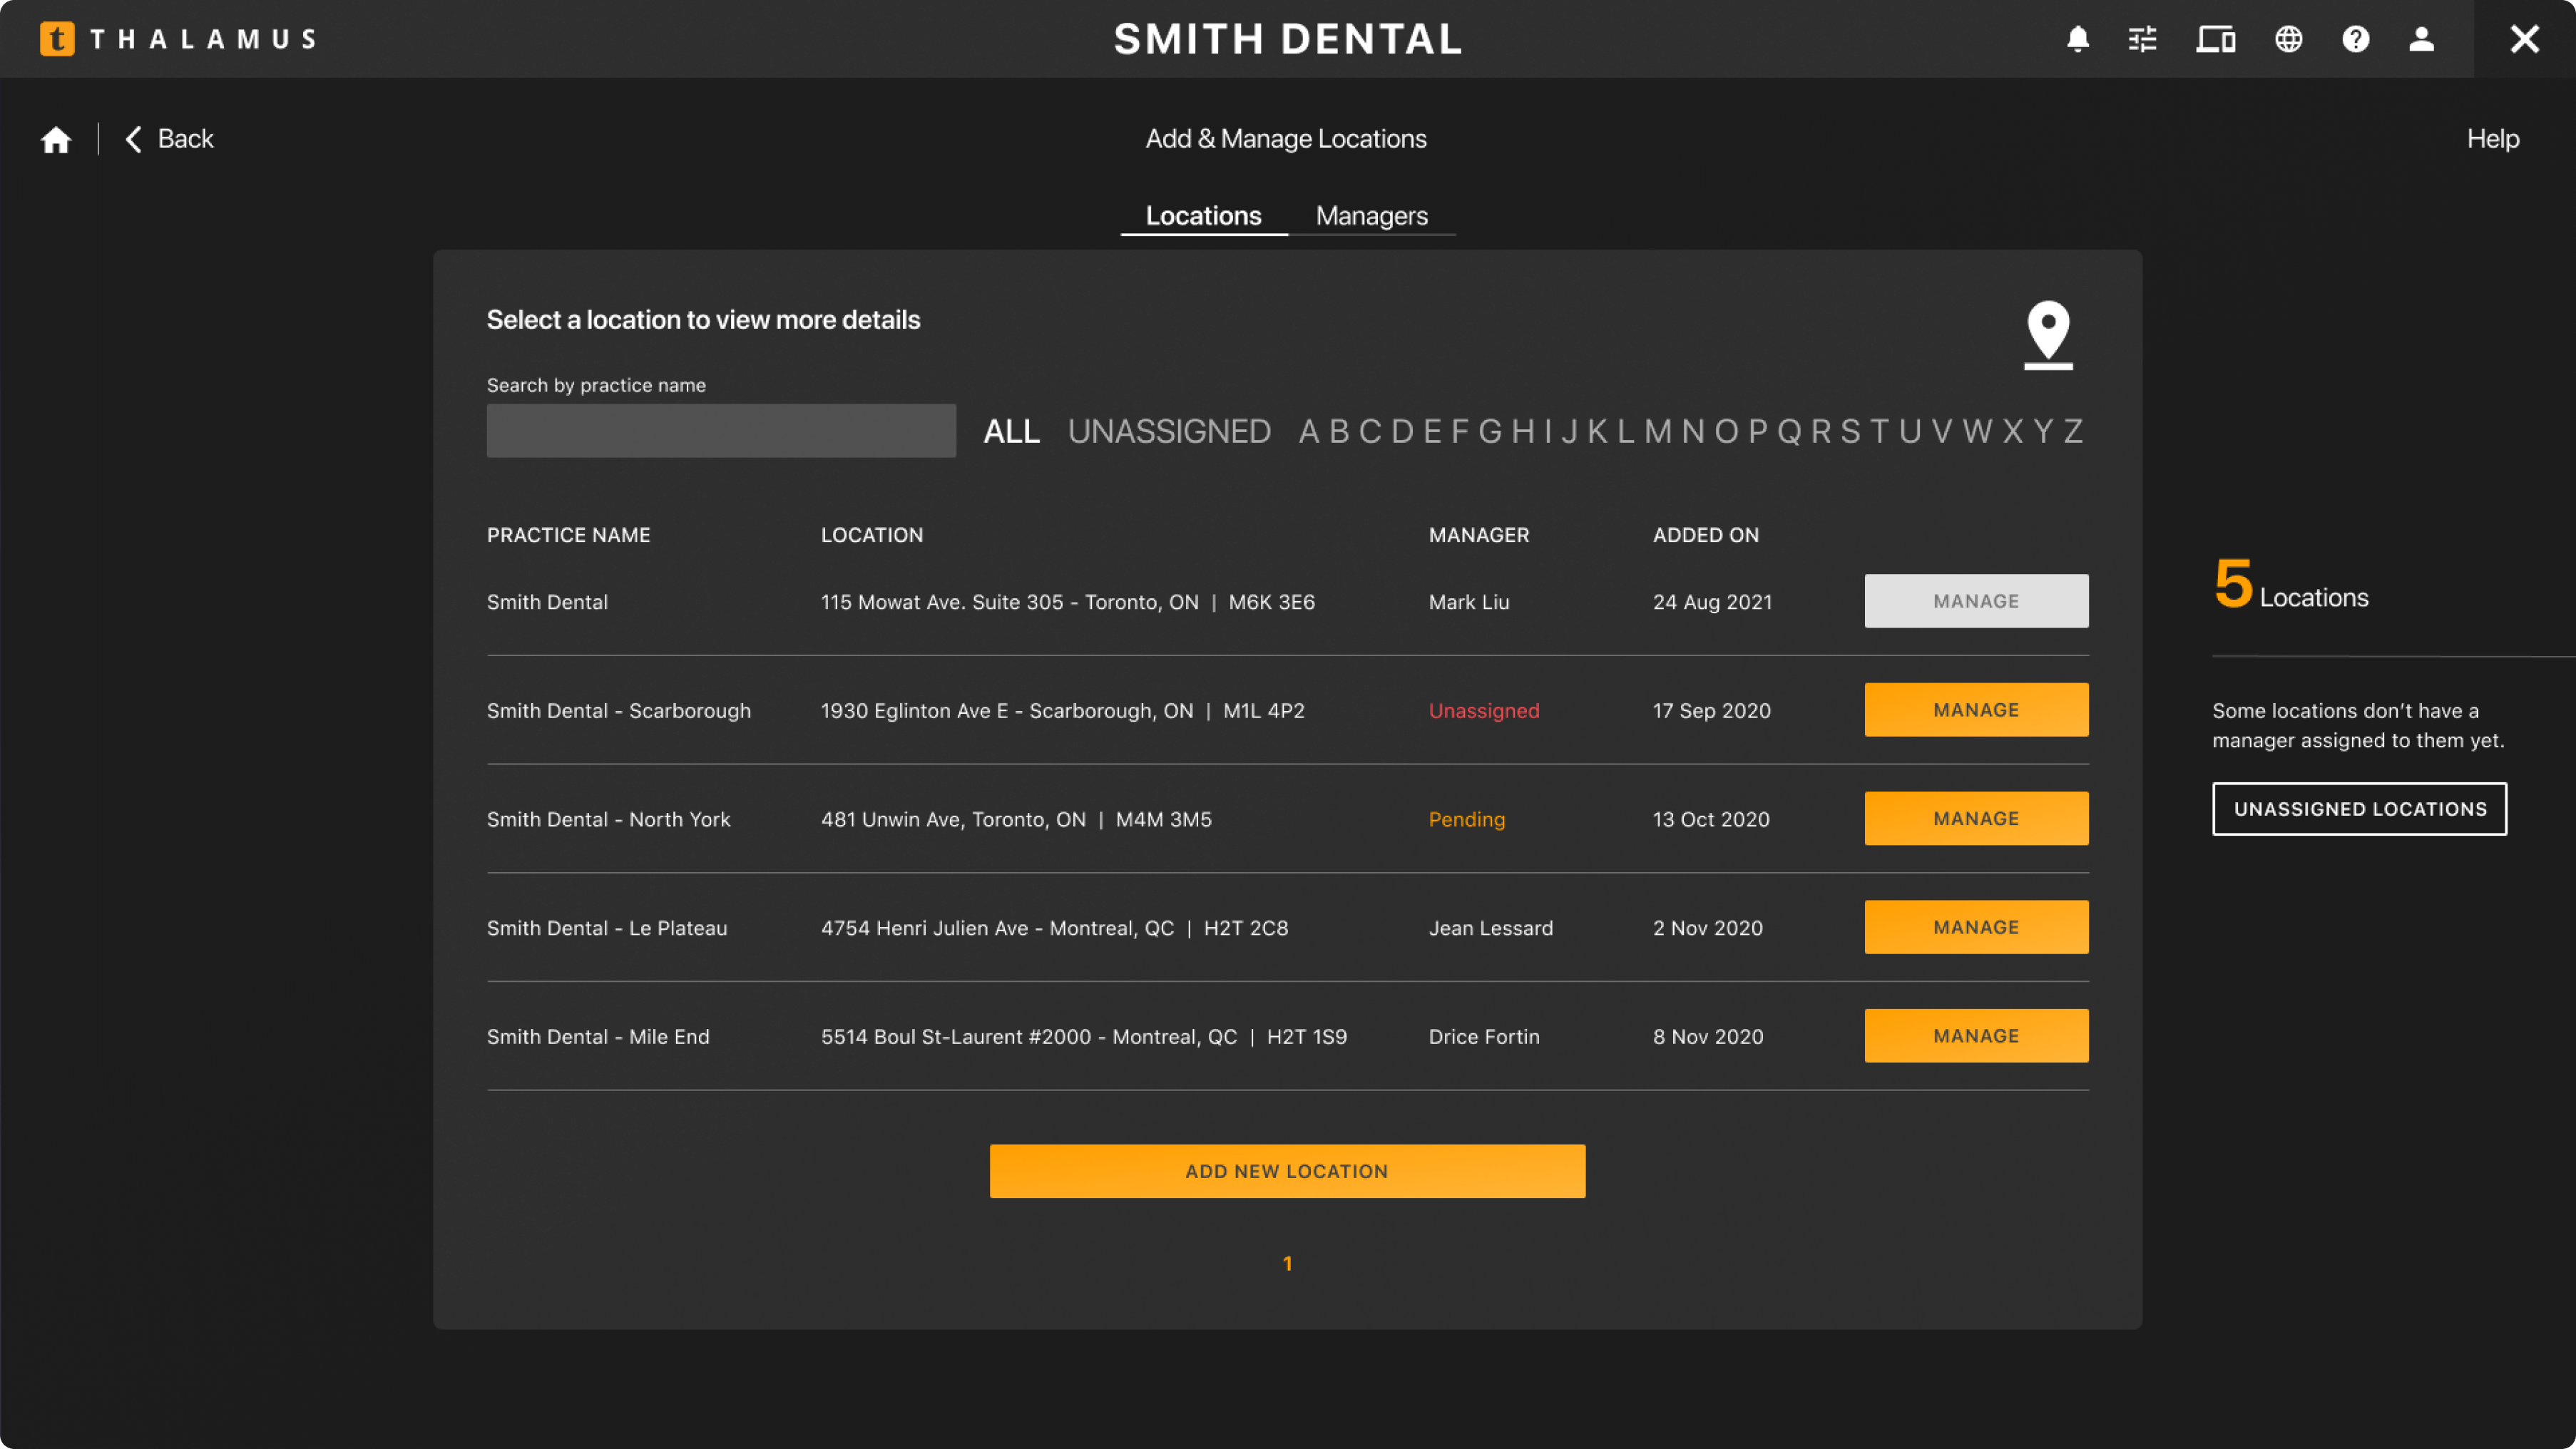2576x1449 pixels.
Task: Go to page 1 in pagination
Action: [x=1287, y=1264]
